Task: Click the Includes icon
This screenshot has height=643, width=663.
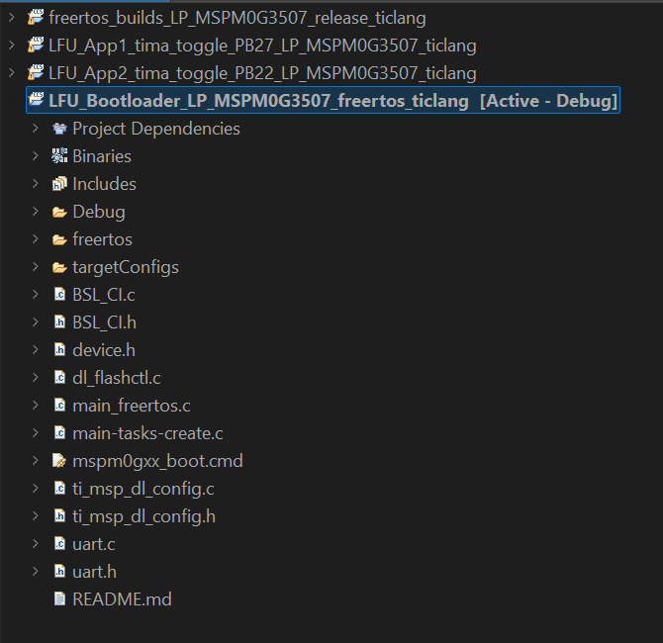Action: (59, 184)
